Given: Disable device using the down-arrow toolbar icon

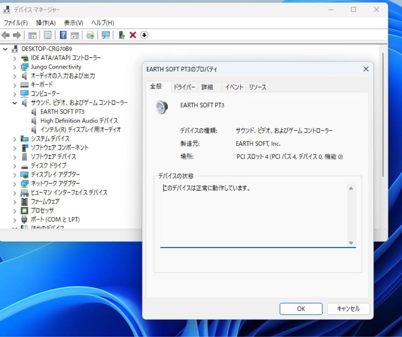Looking at the screenshot, I should coord(144,35).
